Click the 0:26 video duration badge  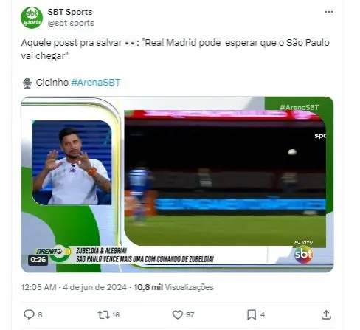[38, 260]
